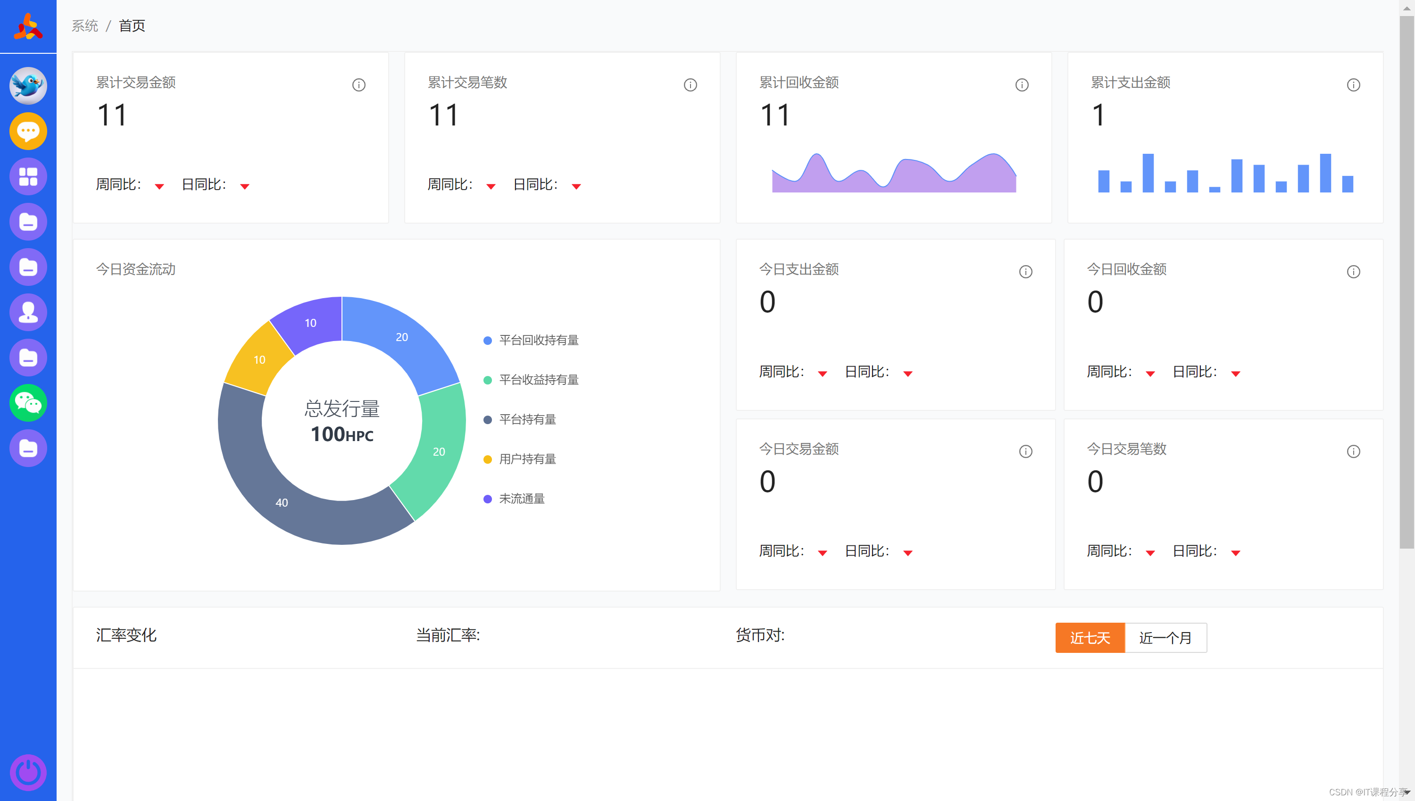1415x801 pixels.
Task: Select the 近七天 tab
Action: (x=1090, y=638)
